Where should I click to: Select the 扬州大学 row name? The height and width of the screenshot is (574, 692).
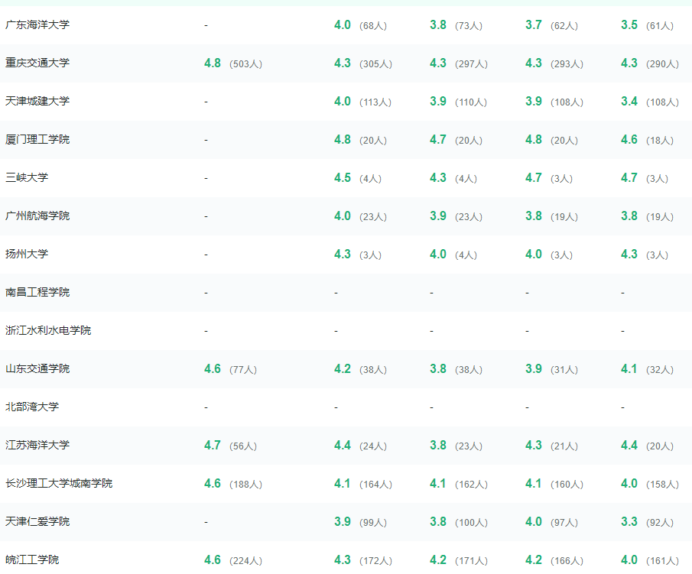click(x=27, y=254)
